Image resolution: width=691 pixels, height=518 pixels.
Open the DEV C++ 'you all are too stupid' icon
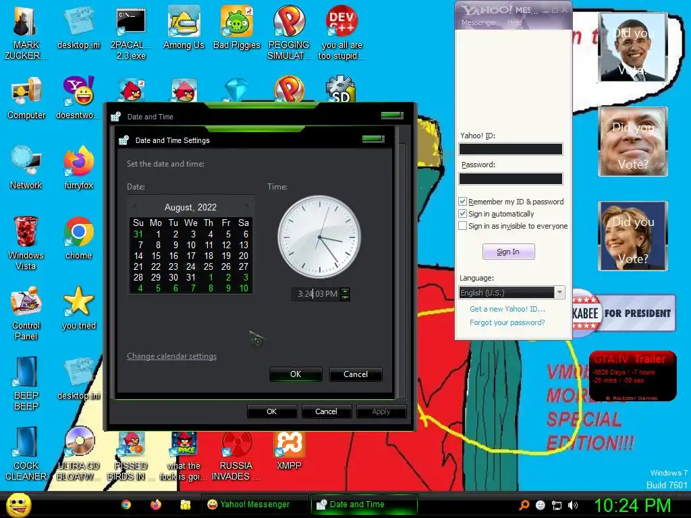(x=341, y=33)
